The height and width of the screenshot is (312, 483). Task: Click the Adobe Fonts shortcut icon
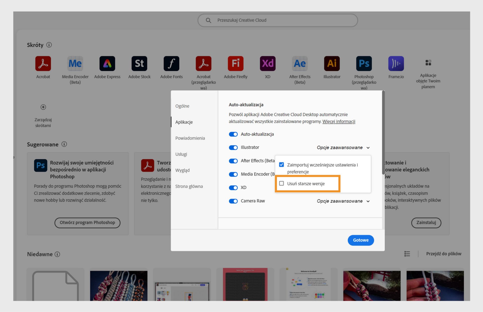171,63
